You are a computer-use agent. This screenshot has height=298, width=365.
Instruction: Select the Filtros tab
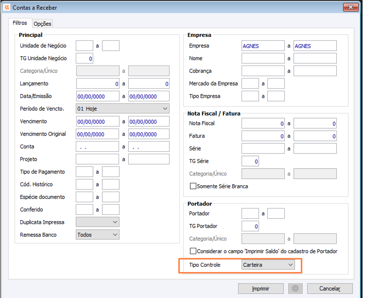[x=20, y=23]
